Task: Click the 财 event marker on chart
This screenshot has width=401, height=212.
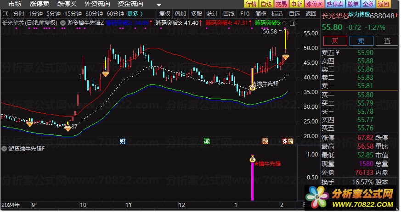Action: pyautogui.click(x=123, y=141)
